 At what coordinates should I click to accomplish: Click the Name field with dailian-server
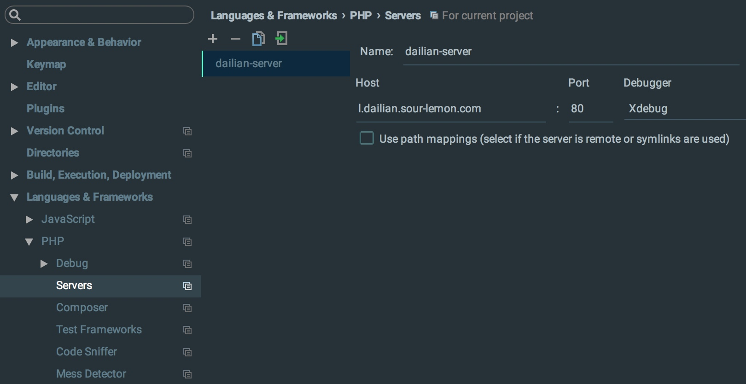click(571, 52)
